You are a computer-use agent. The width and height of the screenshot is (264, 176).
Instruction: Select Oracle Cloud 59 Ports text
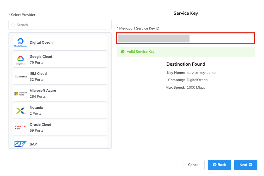tap(40, 127)
